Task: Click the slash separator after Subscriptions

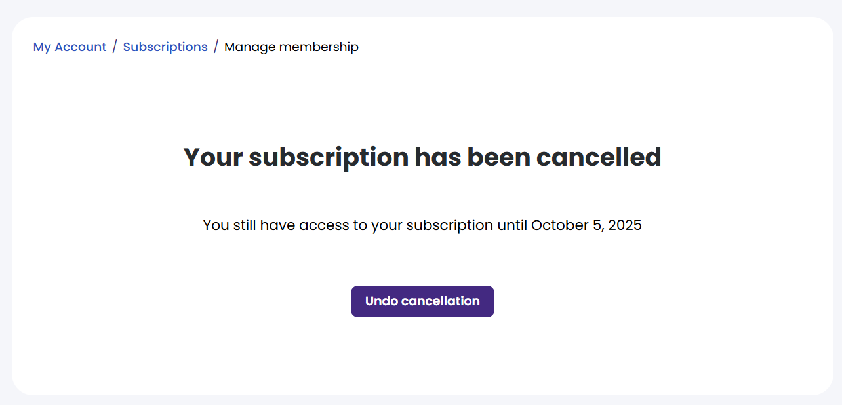Action: [x=216, y=47]
